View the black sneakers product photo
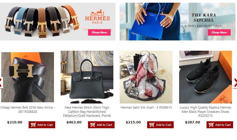Image resolution: width=237 pixels, height=140 pixels. click(x=205, y=77)
